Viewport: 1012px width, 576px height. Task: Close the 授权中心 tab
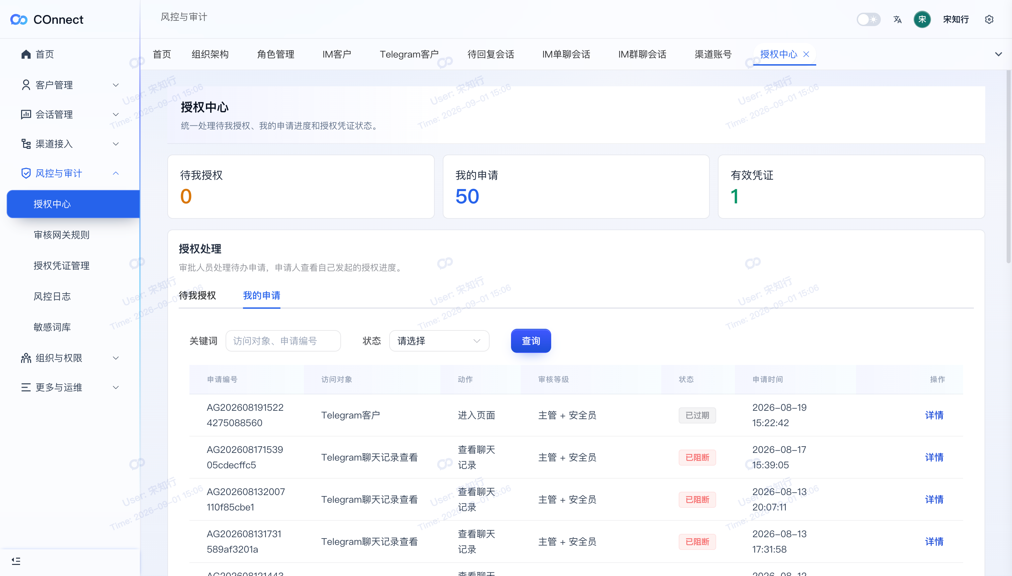[806, 54]
